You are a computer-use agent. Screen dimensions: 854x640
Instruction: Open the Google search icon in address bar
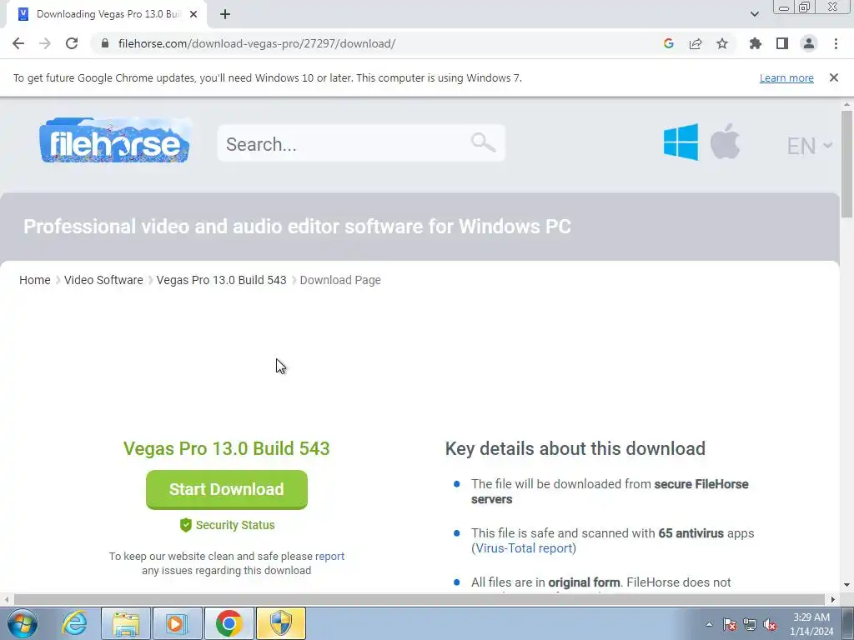(669, 43)
